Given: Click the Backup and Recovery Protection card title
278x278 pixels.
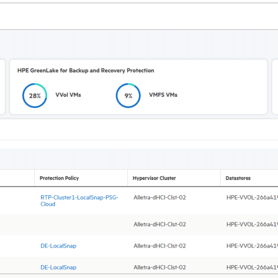Looking at the screenshot, I should (86, 70).
